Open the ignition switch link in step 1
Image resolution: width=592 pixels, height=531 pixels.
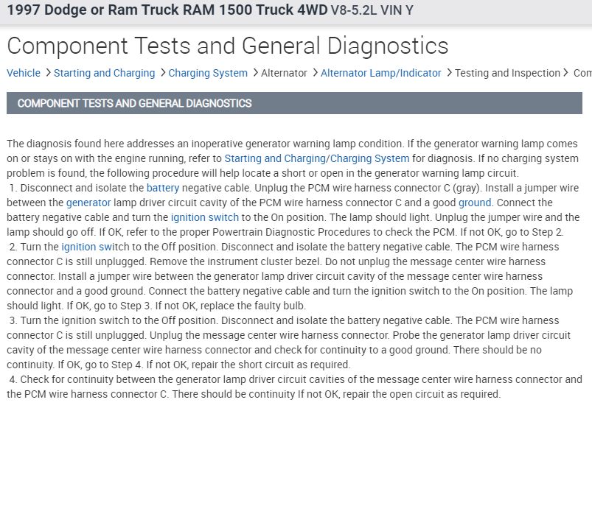tap(205, 217)
